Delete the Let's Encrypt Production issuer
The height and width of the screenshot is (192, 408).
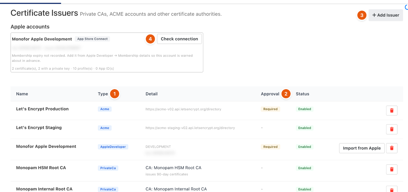[x=392, y=110]
